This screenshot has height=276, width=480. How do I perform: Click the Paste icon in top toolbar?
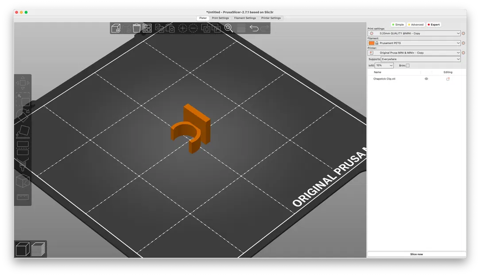point(170,28)
